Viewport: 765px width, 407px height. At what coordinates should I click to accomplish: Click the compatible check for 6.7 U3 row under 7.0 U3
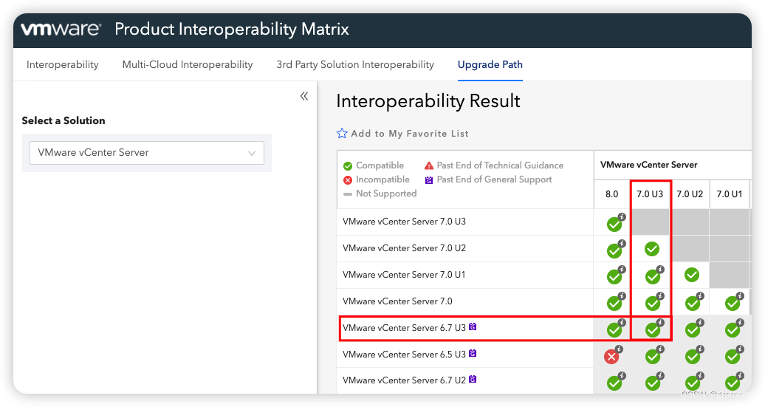652,329
